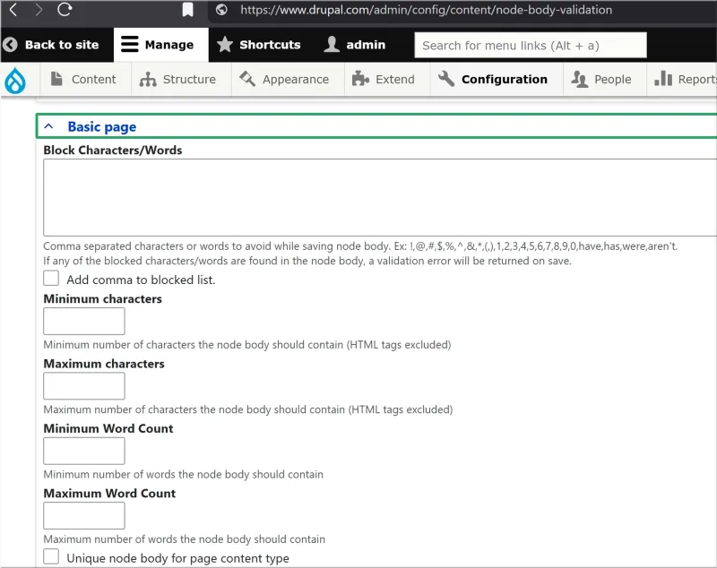Click the Configuration wrench icon
The width and height of the screenshot is (717, 568).
click(x=446, y=79)
